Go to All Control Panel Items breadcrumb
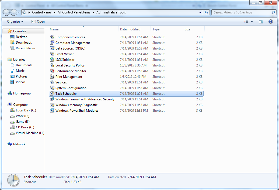279x190 pixels. [74, 12]
